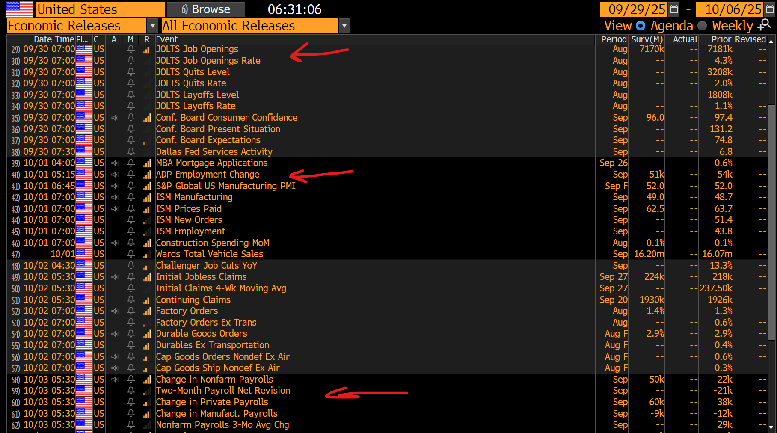Click relevance bars icon for Continuing Claims
777x433 pixels.
147,300
